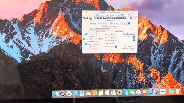
Task: Select radio option 1 above iPwndfu
Action: pos(86,34)
